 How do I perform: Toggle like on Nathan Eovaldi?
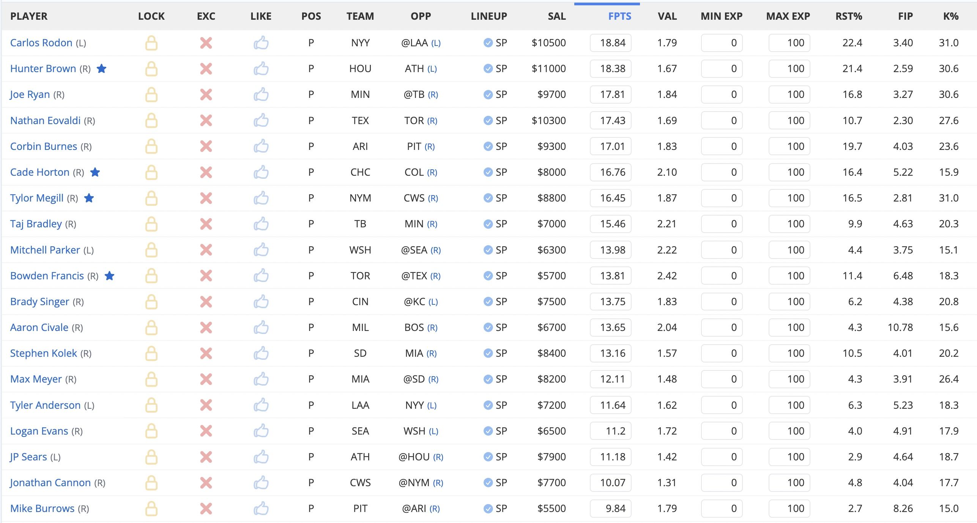click(261, 121)
